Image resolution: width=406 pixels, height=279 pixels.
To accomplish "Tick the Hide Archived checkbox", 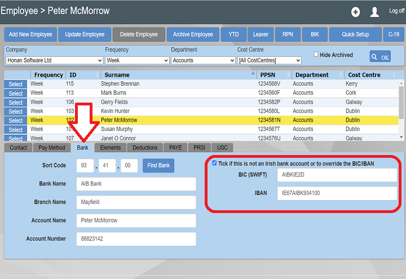I will tap(316, 55).
